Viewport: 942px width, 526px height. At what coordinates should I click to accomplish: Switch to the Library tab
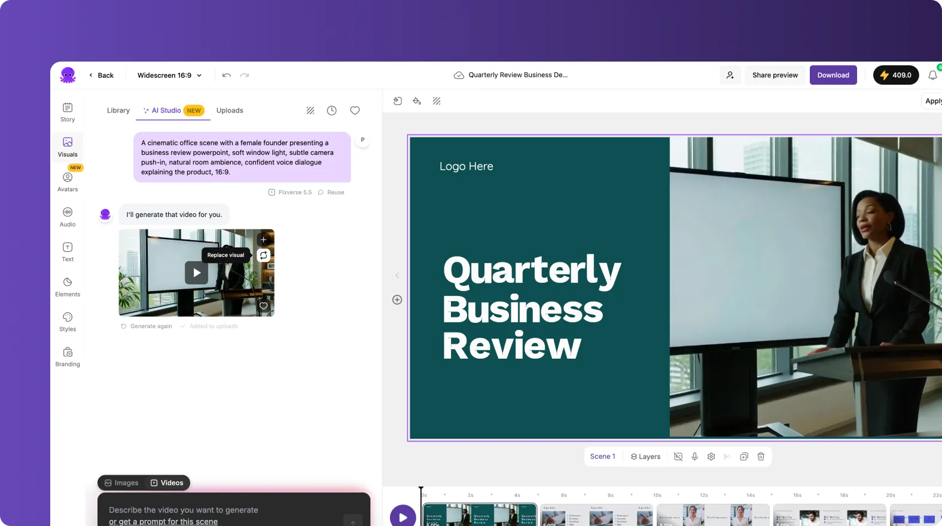(118, 111)
